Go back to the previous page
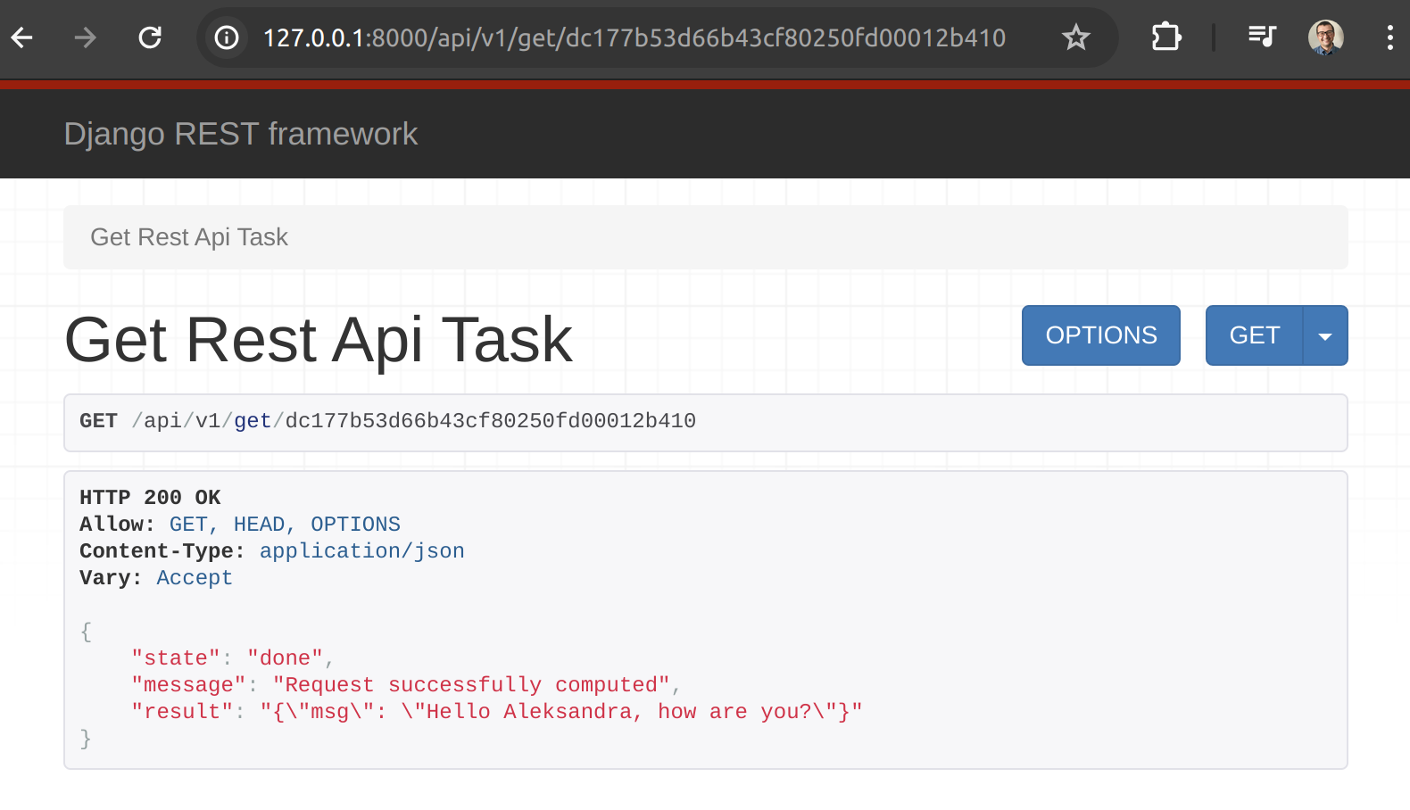1410x810 pixels. point(22,37)
